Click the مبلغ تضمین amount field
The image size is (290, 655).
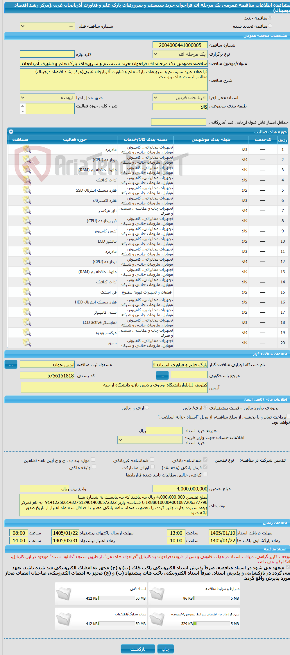180,489
